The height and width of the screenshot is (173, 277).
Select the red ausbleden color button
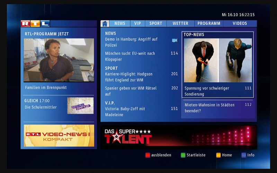tap(148, 155)
